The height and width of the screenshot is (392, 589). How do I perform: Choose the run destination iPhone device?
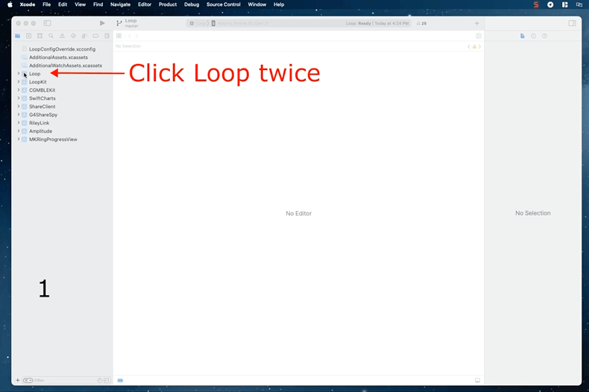pos(240,23)
